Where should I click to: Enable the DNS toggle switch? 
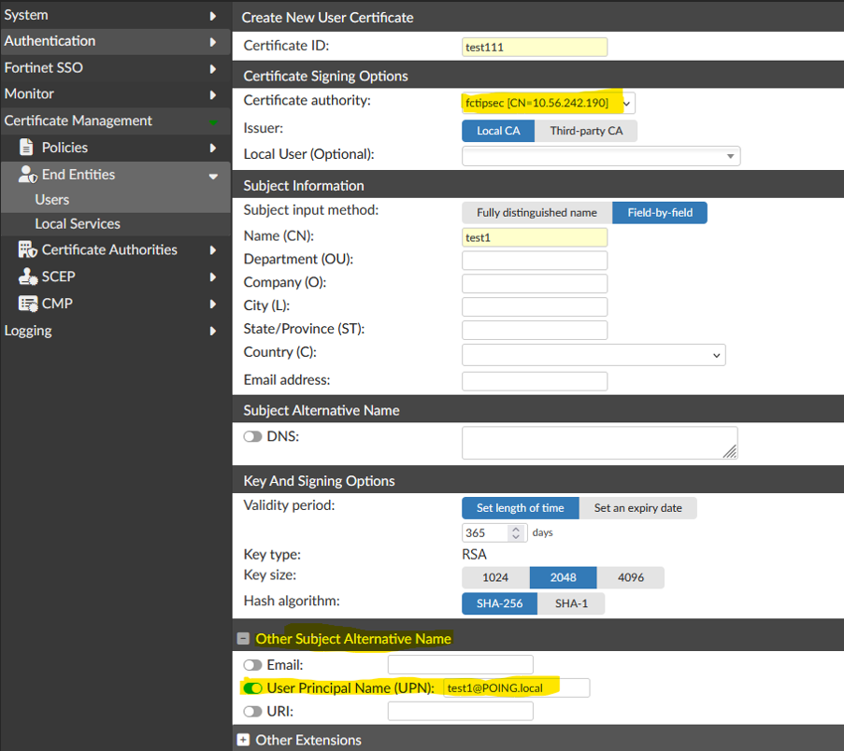pos(252,436)
